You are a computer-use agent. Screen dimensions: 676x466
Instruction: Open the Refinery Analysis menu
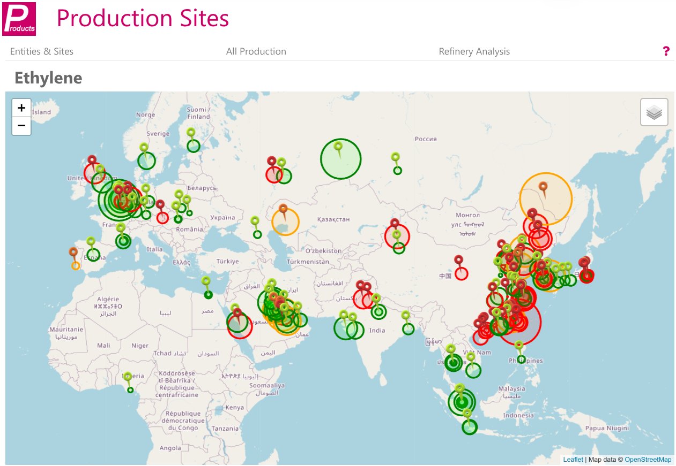pyautogui.click(x=474, y=51)
